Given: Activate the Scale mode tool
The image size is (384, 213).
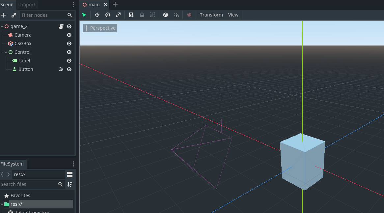Looking at the screenshot, I should point(118,15).
